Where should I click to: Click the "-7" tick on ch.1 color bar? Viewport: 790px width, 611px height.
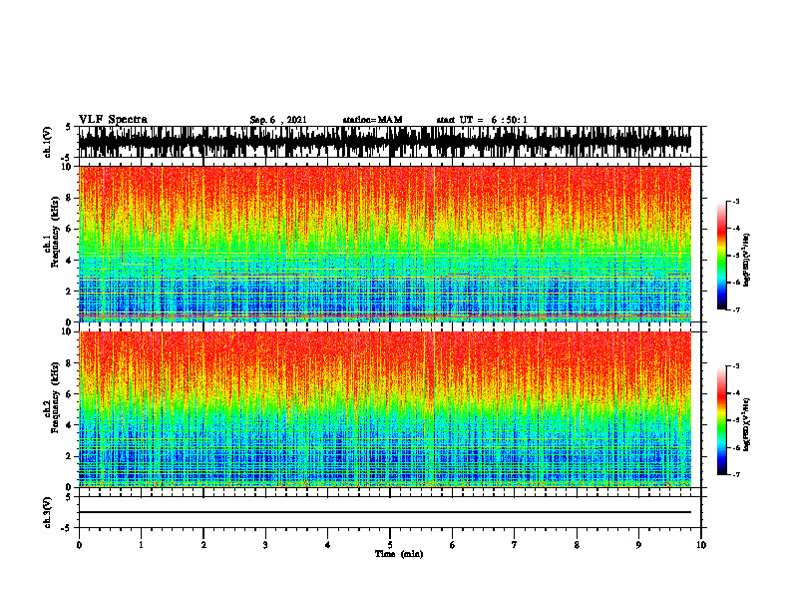tap(736, 309)
